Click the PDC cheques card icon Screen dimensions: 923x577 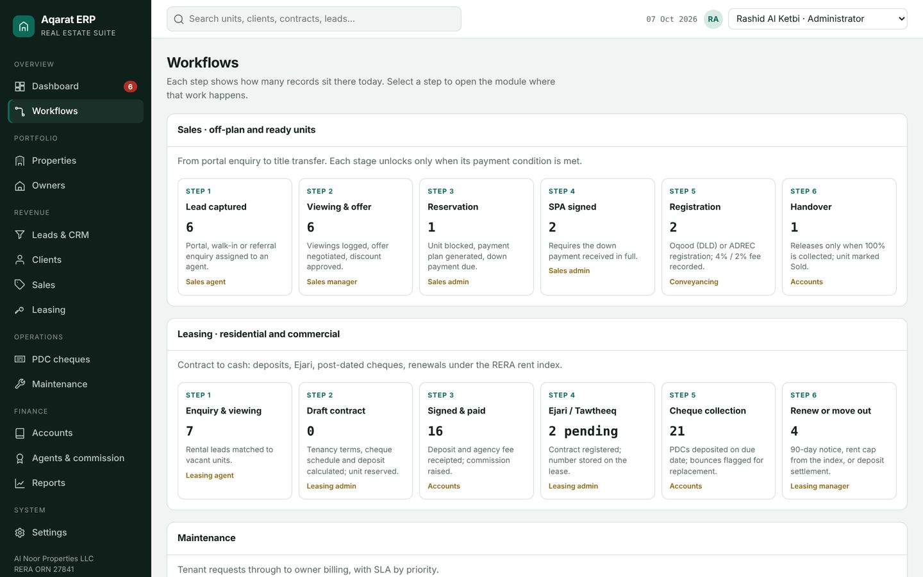click(20, 359)
